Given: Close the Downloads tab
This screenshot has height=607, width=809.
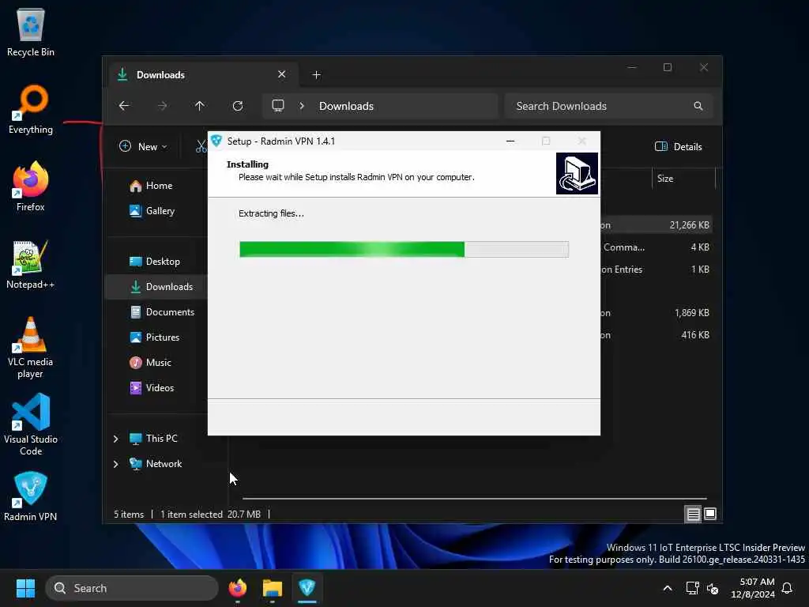Looking at the screenshot, I should coord(282,74).
